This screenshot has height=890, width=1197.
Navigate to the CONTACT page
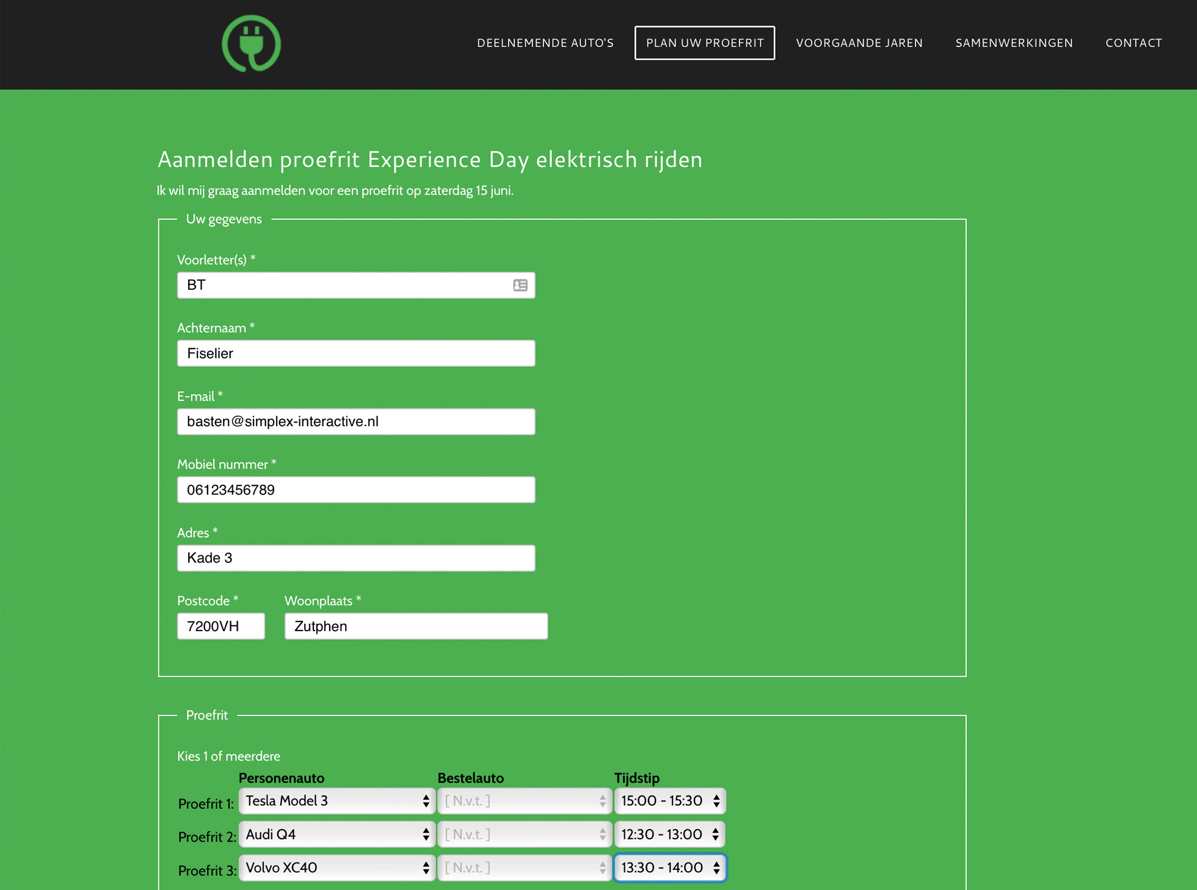(x=1133, y=43)
